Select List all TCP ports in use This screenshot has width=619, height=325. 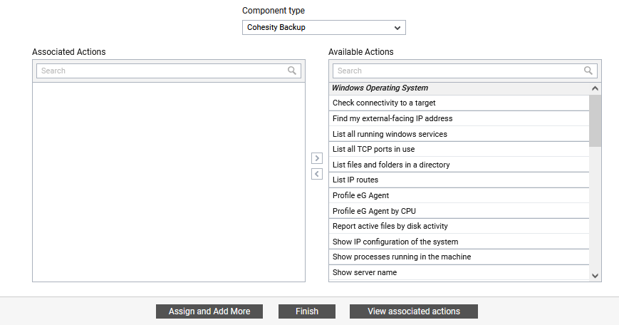[459, 149]
